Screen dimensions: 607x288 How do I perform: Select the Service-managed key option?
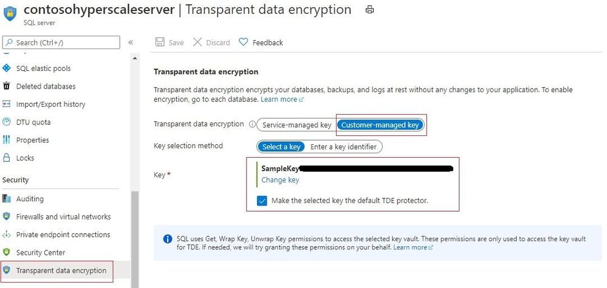pos(297,125)
